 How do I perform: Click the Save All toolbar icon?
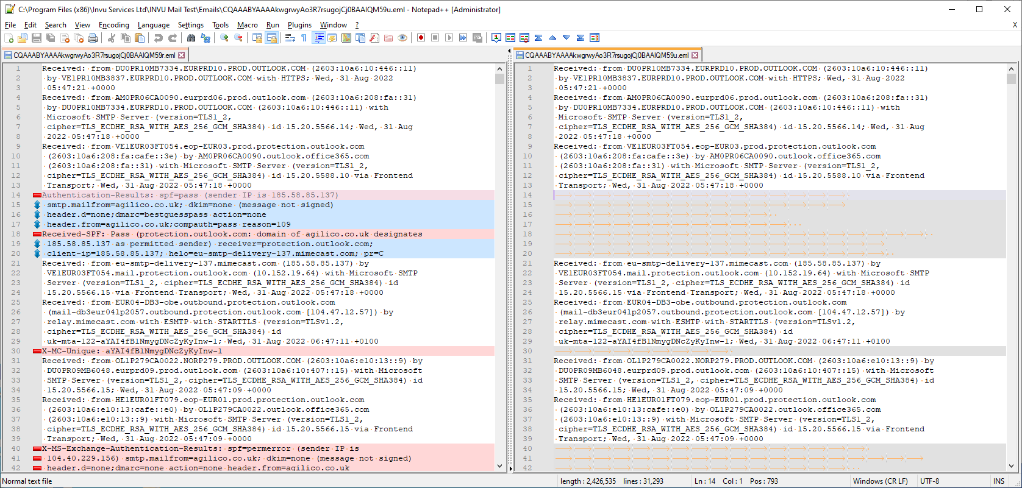pyautogui.click(x=51, y=38)
